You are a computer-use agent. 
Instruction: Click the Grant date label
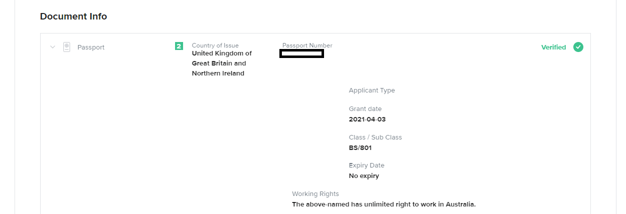click(365, 108)
